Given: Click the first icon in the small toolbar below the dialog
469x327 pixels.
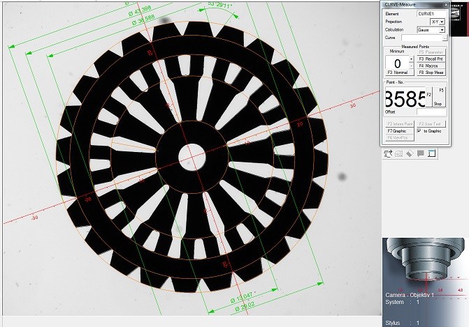Looking at the screenshot, I should click(388, 153).
